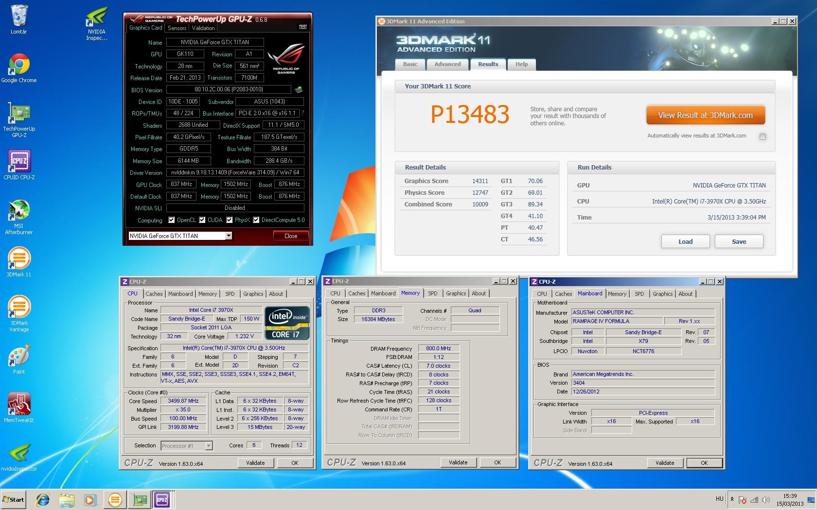This screenshot has width=817, height=510.
Task: Switch to CPU-Z via its taskbar button
Action: [x=162, y=499]
